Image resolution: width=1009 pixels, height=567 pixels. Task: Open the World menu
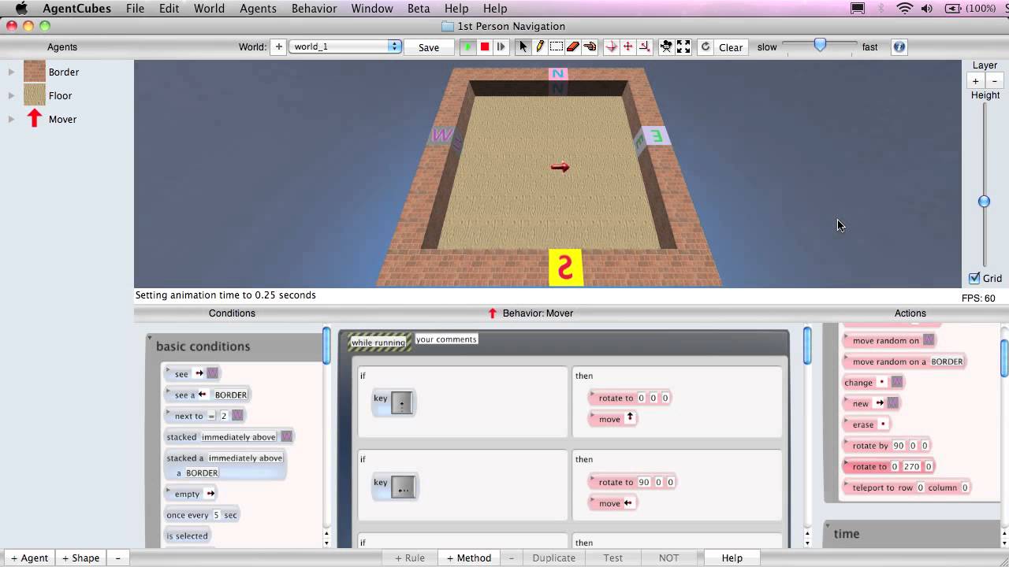pos(209,9)
